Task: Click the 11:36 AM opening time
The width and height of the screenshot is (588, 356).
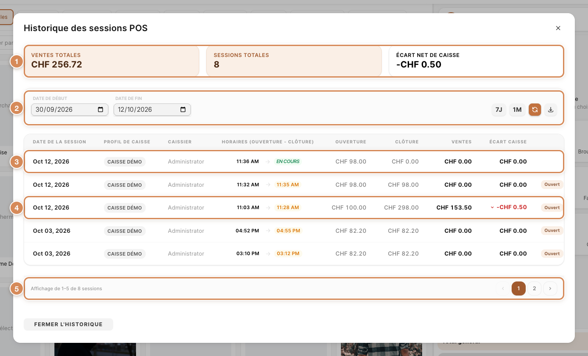Action: click(x=248, y=161)
